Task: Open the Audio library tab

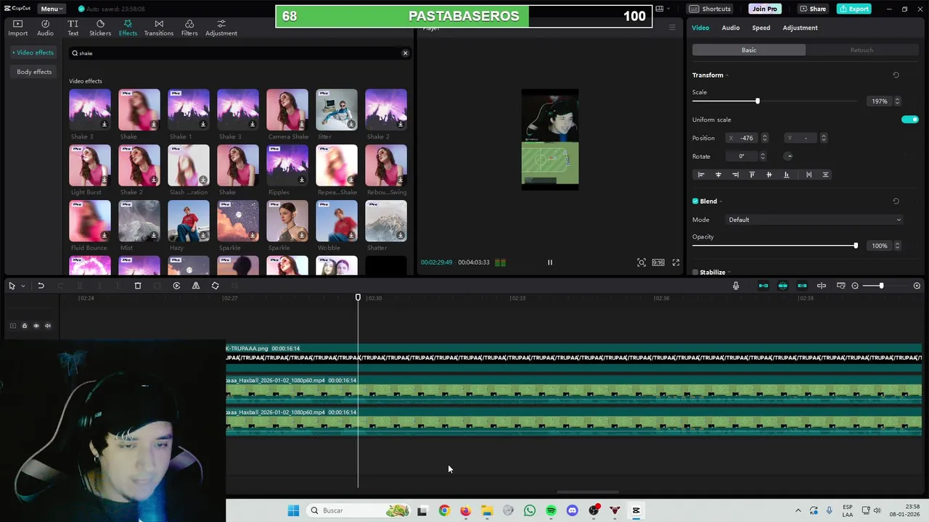Action: (45, 28)
